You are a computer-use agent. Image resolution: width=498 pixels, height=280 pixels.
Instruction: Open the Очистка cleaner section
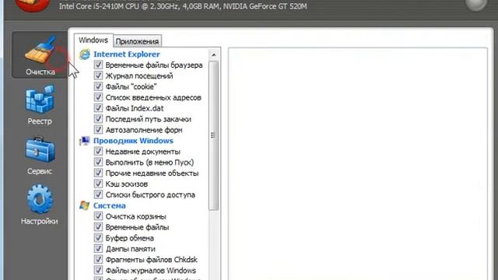coord(40,55)
